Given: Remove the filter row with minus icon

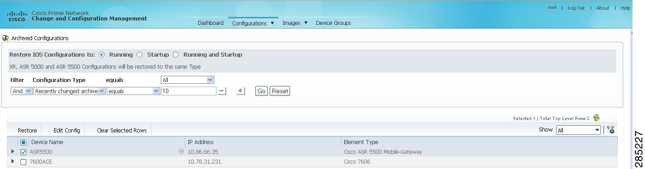Looking at the screenshot, I should 222,91.
